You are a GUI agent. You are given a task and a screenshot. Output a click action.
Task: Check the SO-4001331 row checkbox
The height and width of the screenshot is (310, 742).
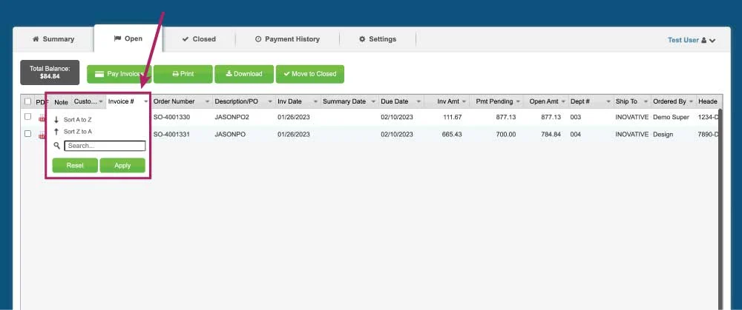[28, 134]
